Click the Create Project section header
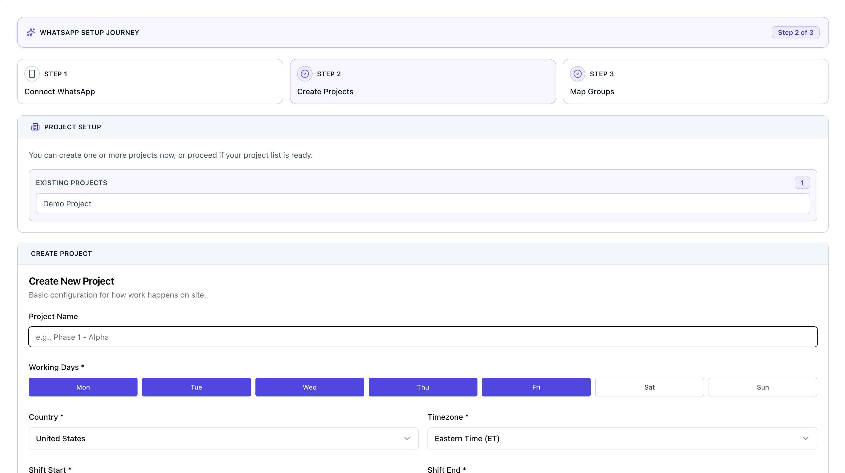Screen dimensions: 845x473 pos(423,253)
